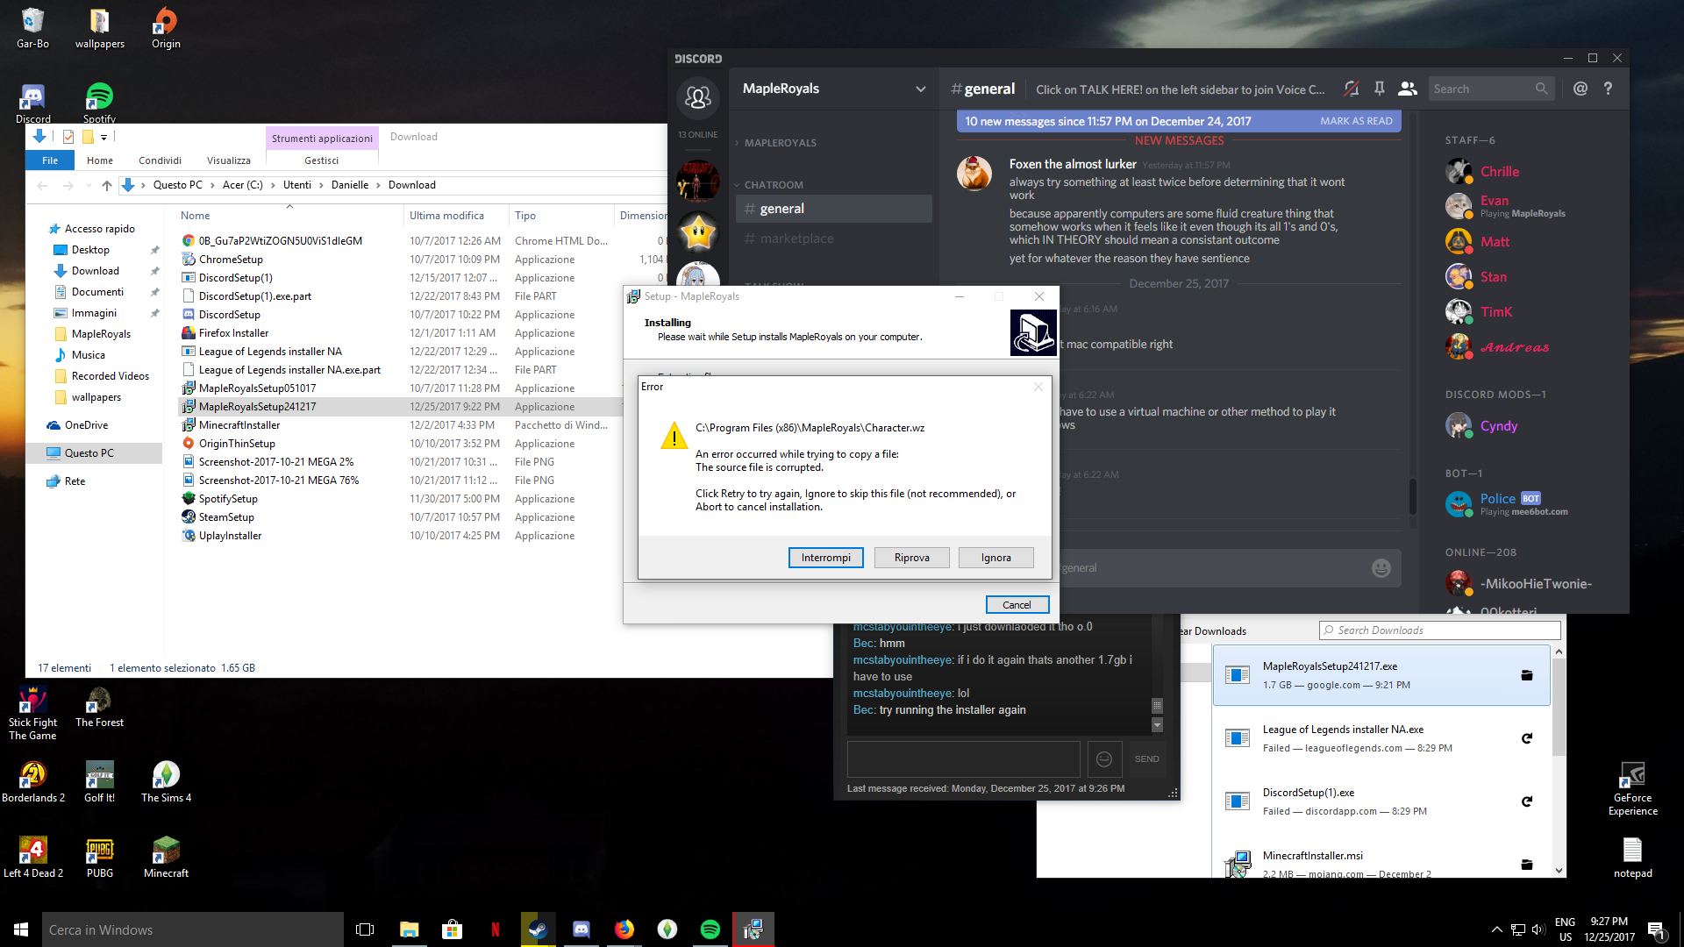Open Discord help question mark icon

(1608, 89)
